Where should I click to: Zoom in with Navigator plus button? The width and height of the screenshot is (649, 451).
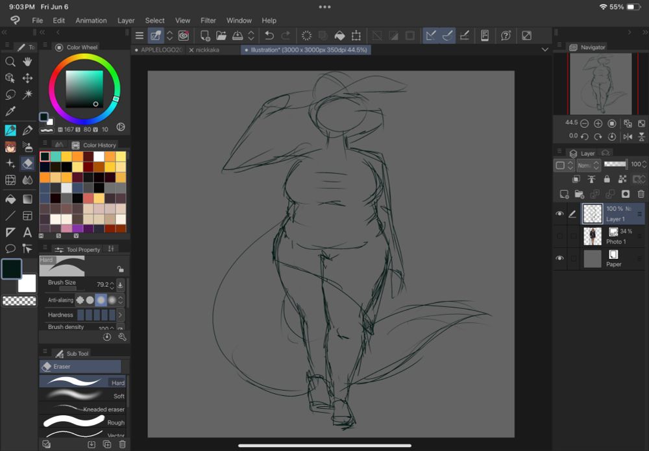[598, 123]
